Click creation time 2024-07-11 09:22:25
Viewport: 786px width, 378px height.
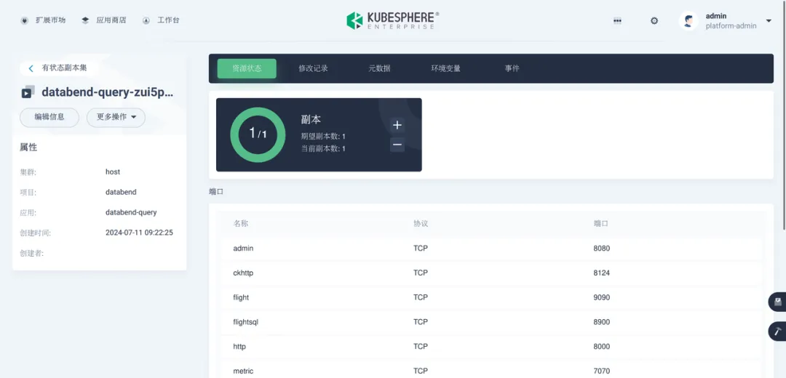pyautogui.click(x=139, y=233)
